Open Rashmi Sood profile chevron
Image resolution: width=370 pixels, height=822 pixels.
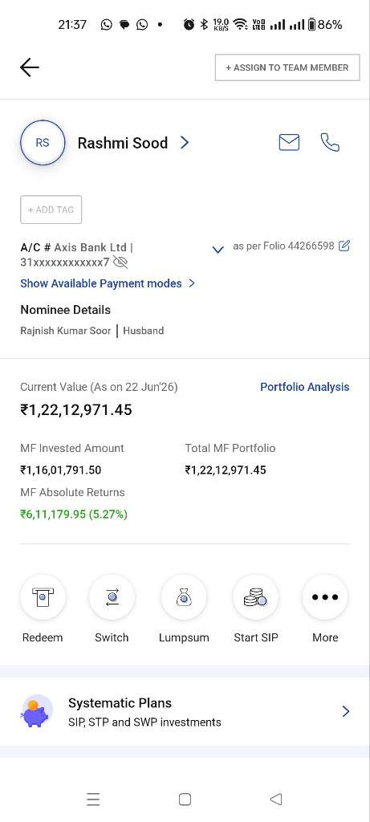pos(185,143)
